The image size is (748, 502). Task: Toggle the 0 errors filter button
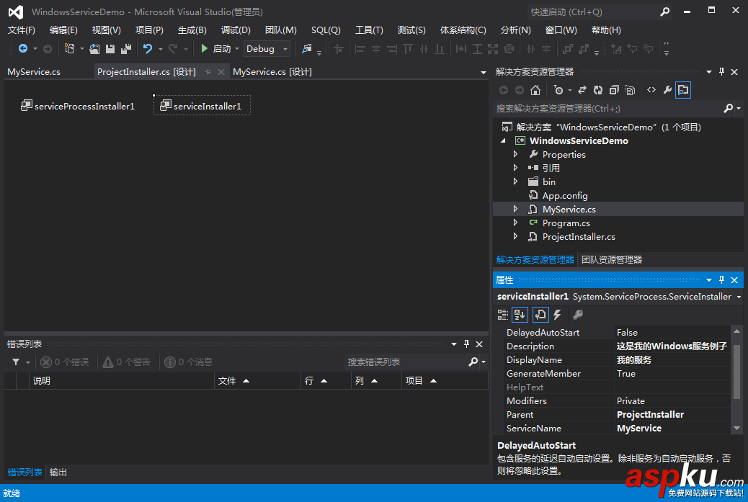point(65,362)
